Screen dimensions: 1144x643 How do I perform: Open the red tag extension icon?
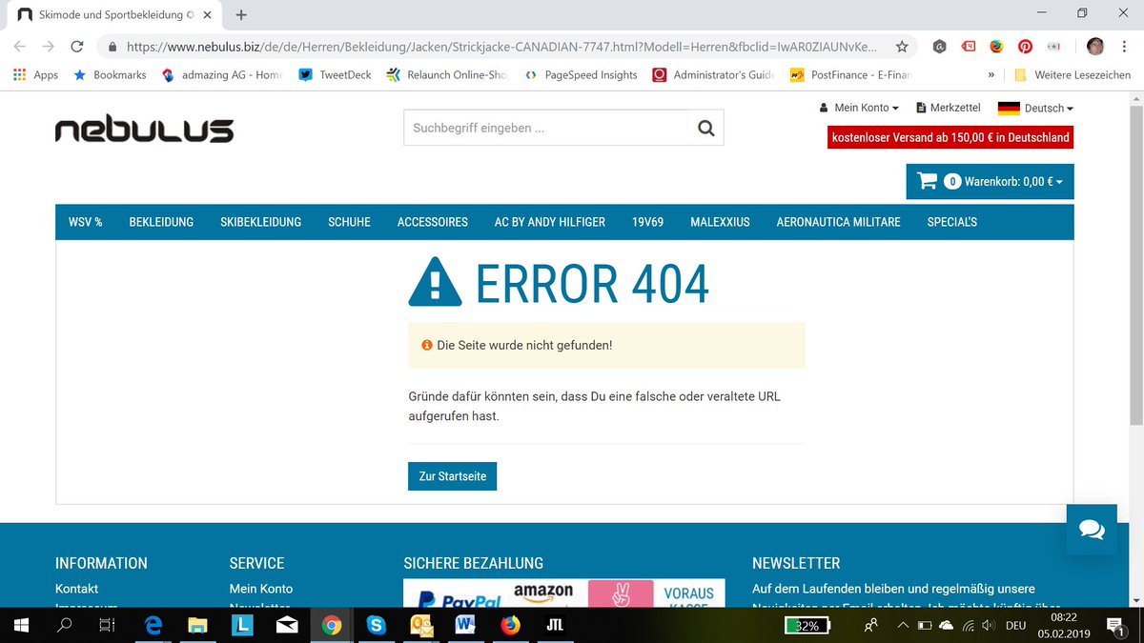(968, 46)
